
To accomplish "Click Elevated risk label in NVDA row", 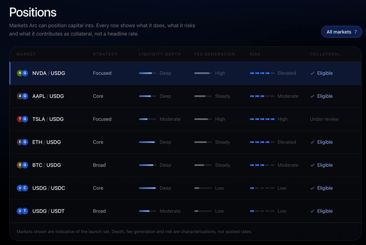I will point(287,73).
